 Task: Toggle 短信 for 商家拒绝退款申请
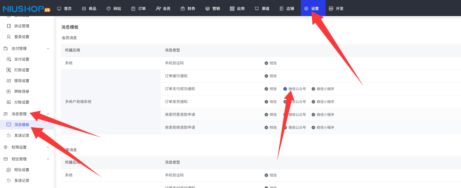(x=266, y=127)
